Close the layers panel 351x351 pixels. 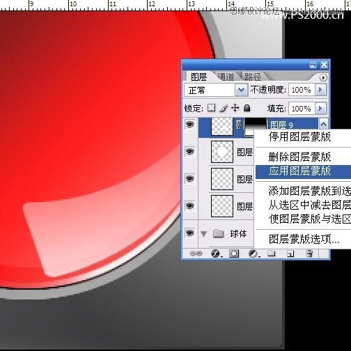[x=324, y=65]
